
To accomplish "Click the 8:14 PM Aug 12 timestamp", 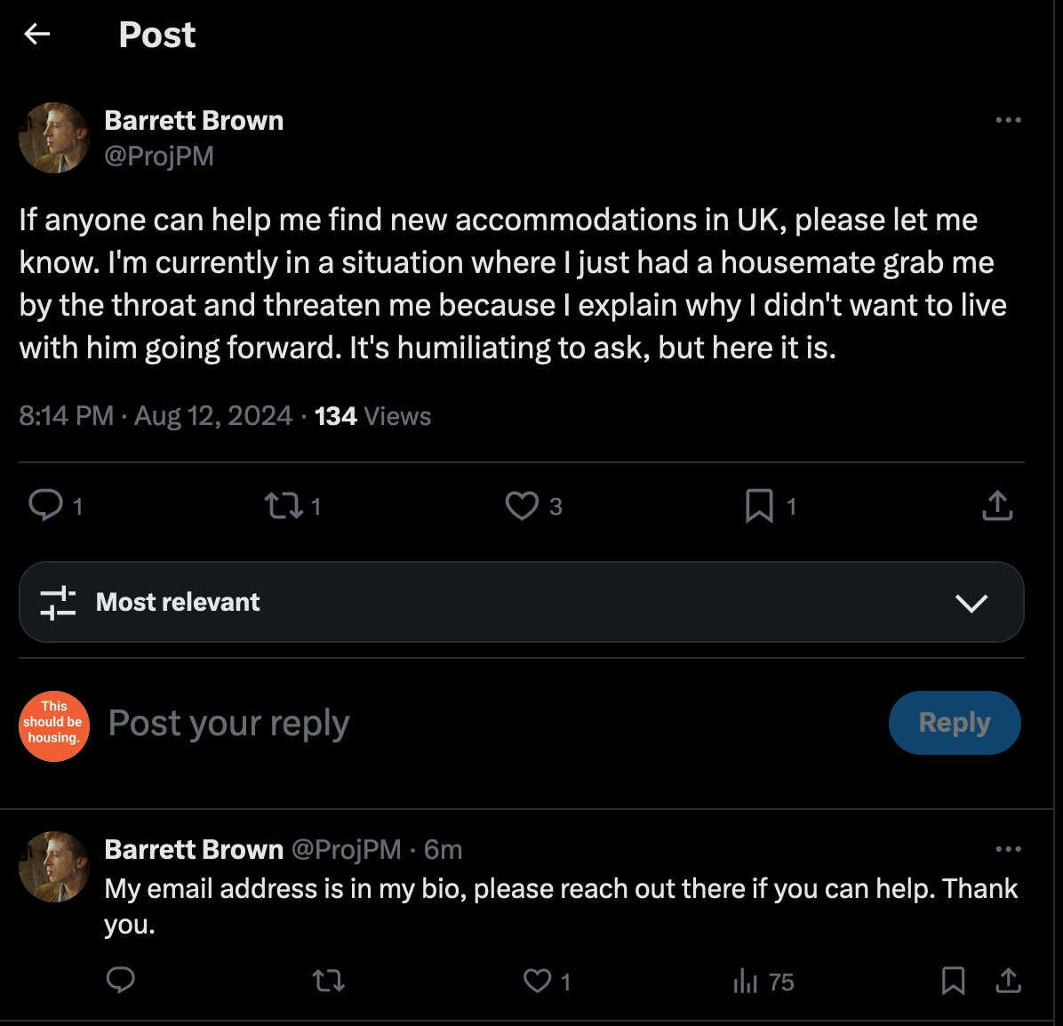I will coord(156,416).
